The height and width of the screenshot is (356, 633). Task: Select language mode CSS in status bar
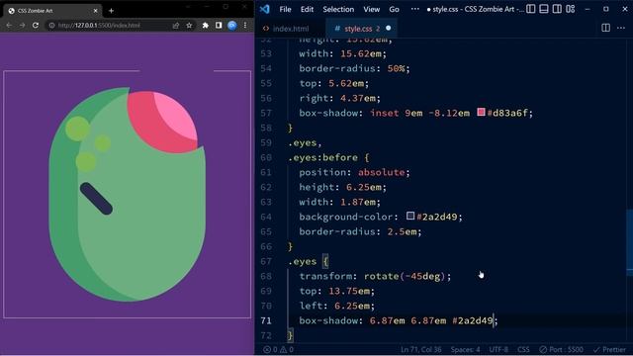pyautogui.click(x=523, y=349)
